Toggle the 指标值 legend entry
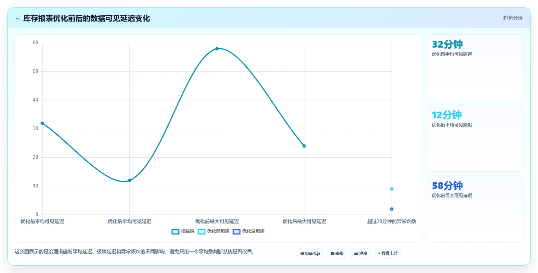 coord(183,231)
